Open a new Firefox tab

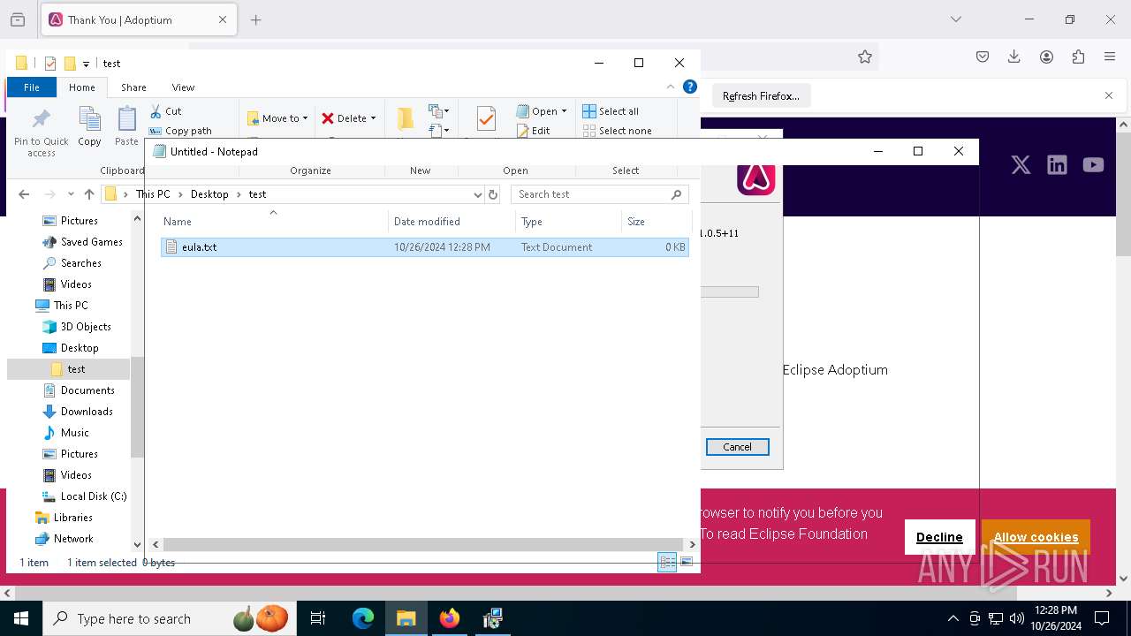(x=256, y=19)
